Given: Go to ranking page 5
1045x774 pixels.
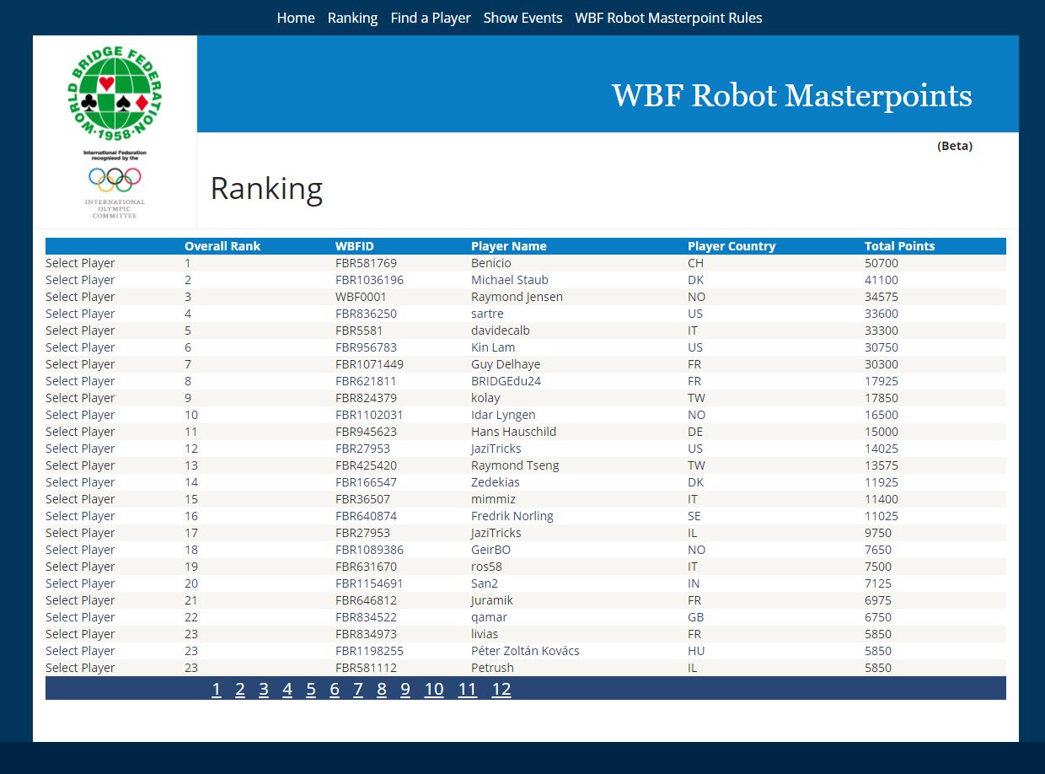Looking at the screenshot, I should click(311, 690).
